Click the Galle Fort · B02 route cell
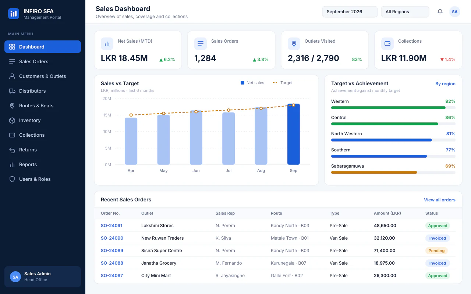 (287, 276)
